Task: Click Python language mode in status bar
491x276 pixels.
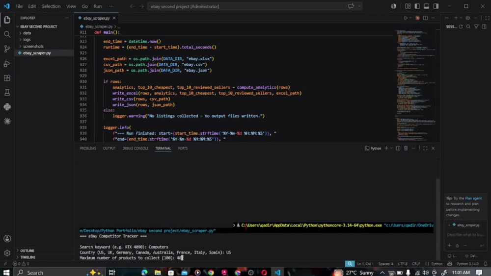Action: pyautogui.click(x=436, y=264)
